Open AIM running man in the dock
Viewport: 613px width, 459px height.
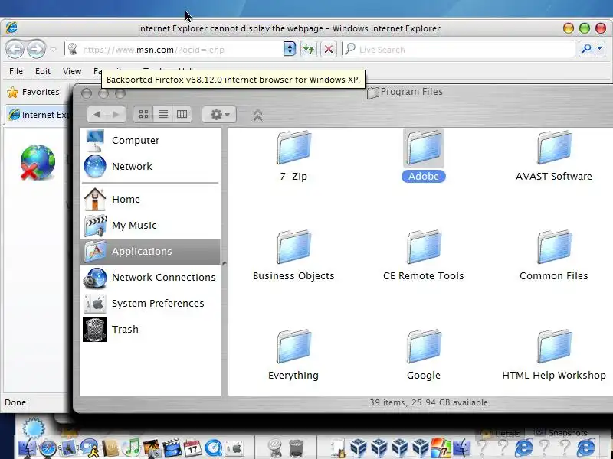(90, 448)
